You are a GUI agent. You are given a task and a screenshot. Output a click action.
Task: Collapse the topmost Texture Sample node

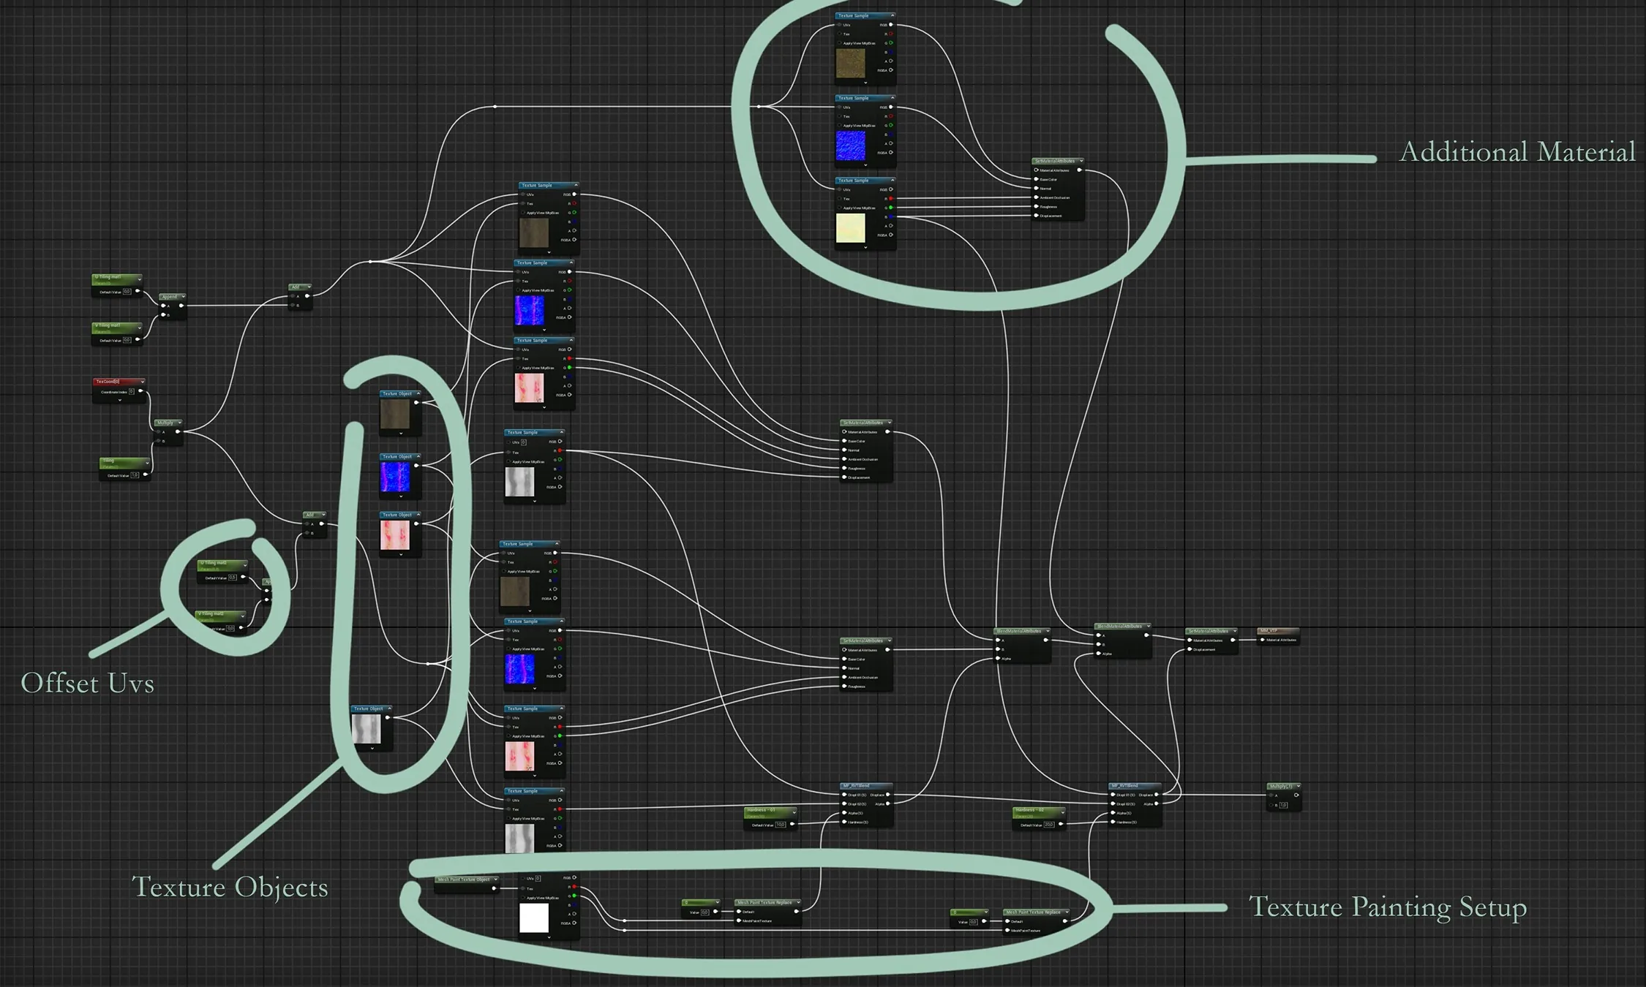892,15
